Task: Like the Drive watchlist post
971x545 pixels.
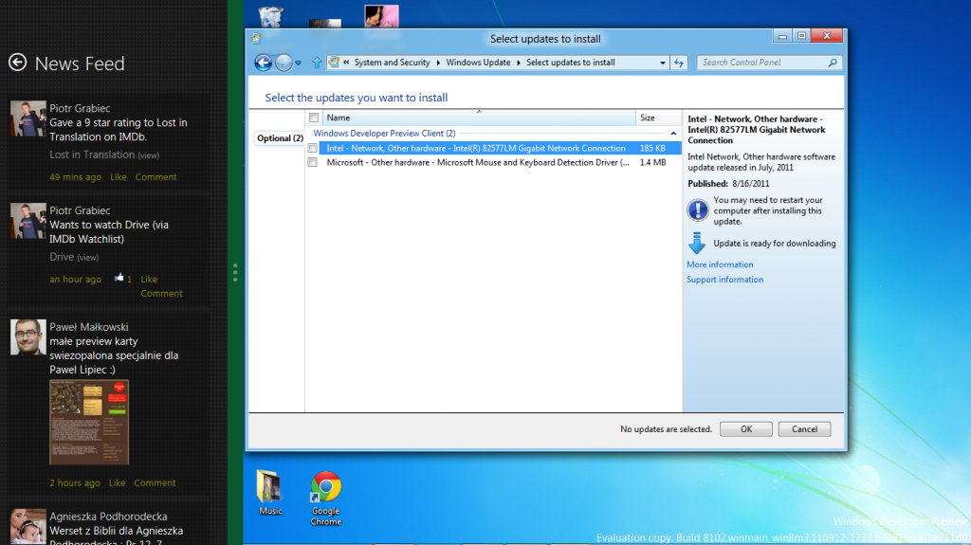Action: [x=149, y=280]
